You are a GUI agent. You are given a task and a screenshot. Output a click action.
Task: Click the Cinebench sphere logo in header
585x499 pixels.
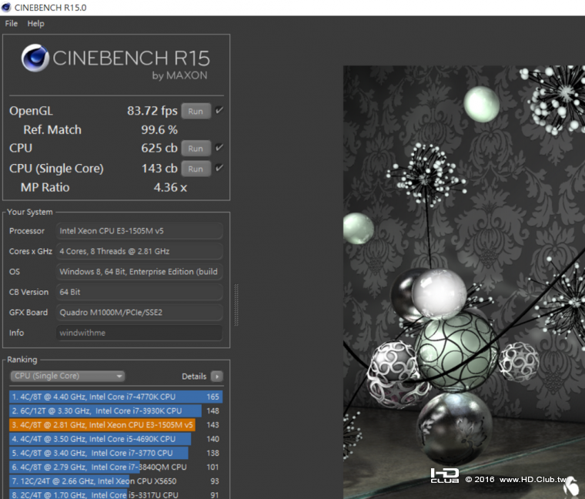point(35,60)
